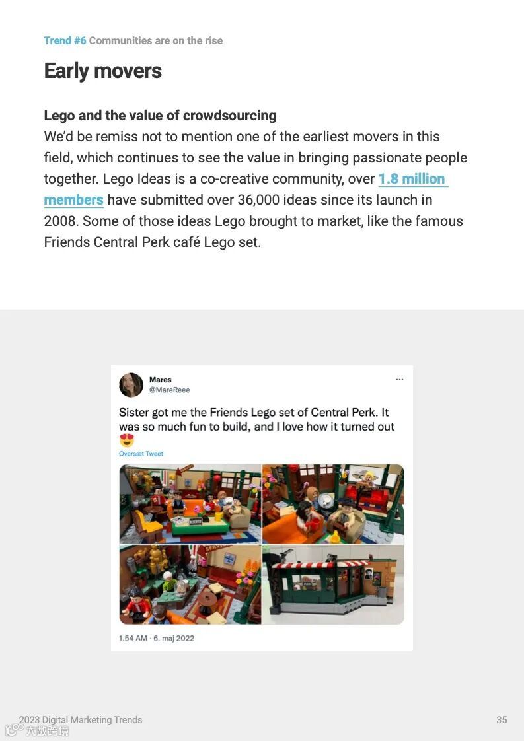The image size is (524, 741).
Task: Open the tweet's three-dot more menu
Action: [400, 380]
